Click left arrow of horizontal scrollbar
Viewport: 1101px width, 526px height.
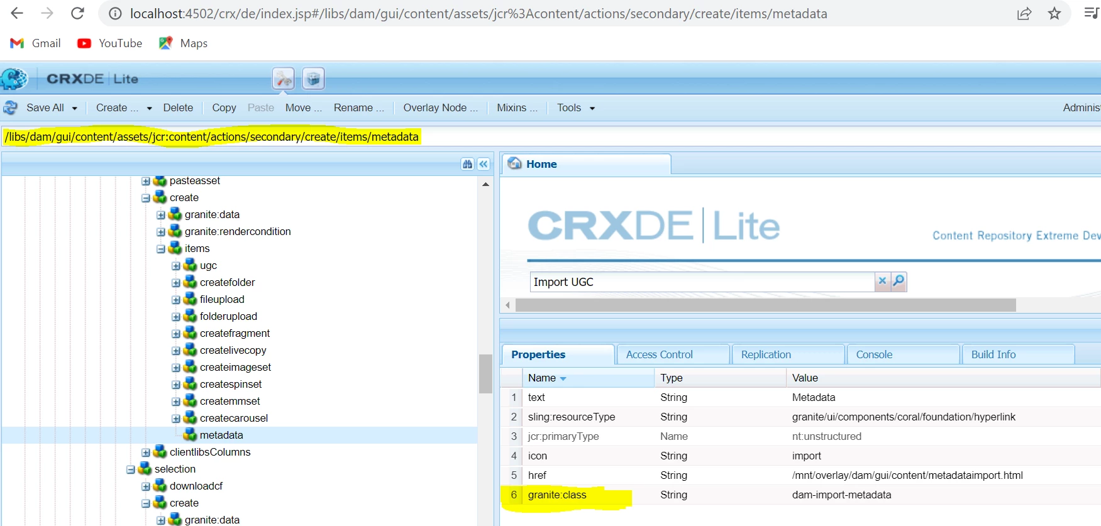click(508, 305)
